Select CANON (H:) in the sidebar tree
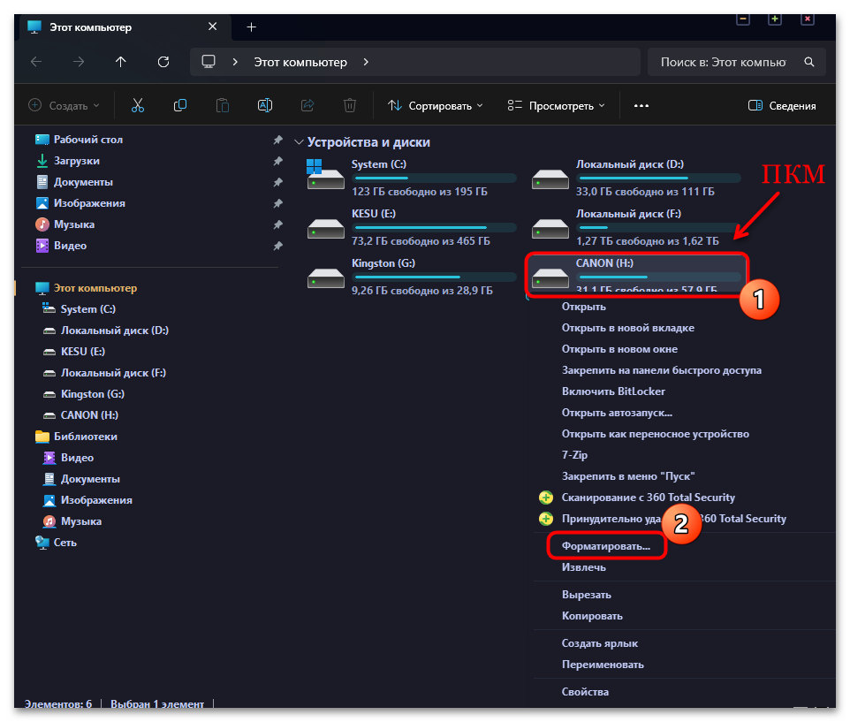Screen dimensions: 850x722 coord(89,415)
